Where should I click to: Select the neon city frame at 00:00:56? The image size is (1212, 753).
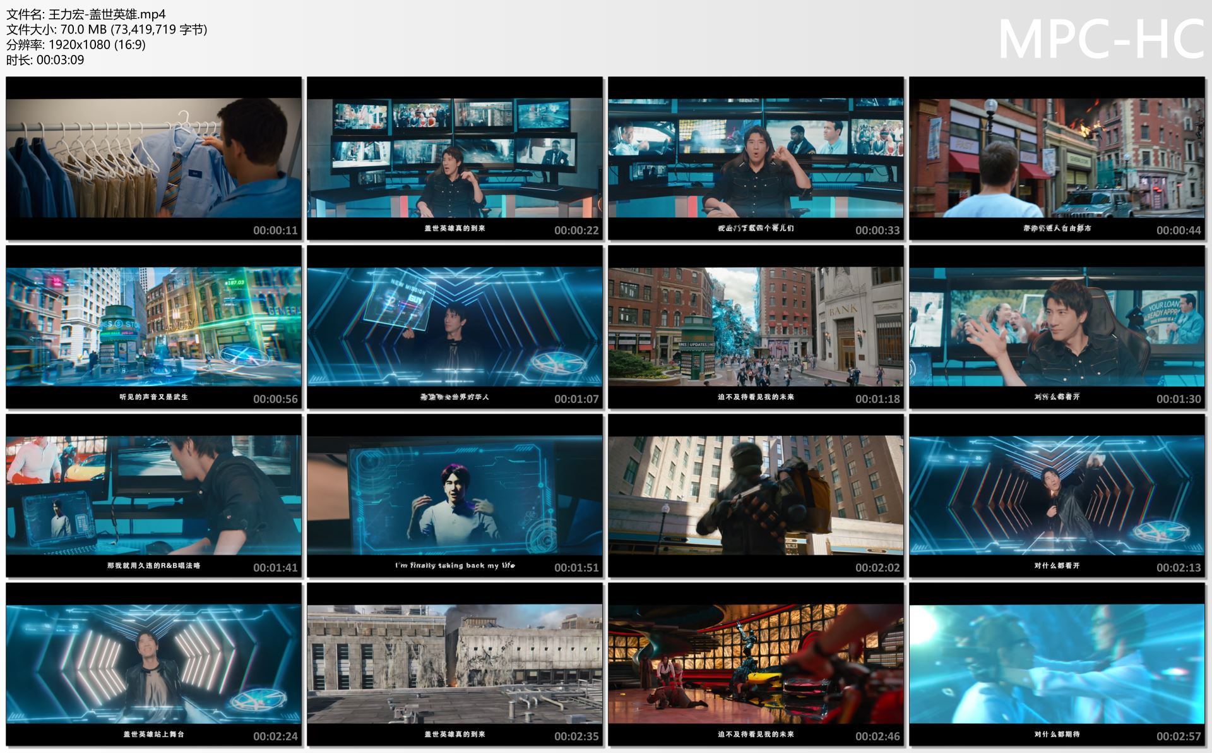(x=153, y=327)
